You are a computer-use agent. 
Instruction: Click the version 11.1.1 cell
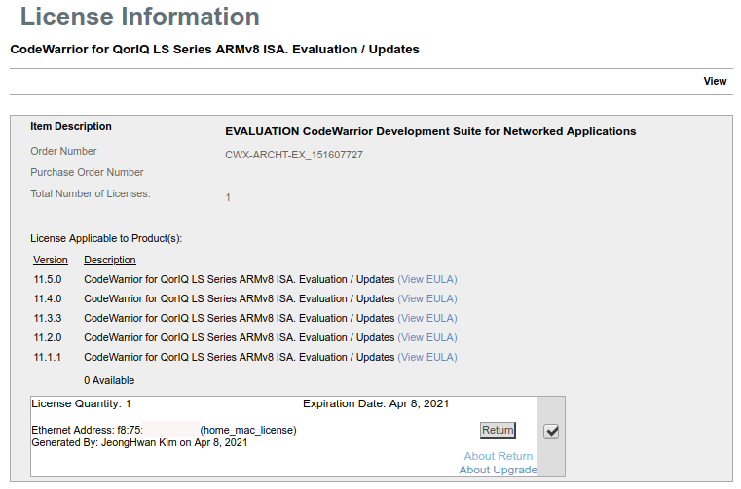pyautogui.click(x=48, y=357)
